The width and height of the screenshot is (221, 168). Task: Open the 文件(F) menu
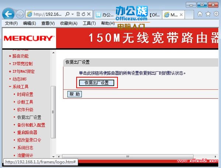pyautogui.click(x=11, y=23)
